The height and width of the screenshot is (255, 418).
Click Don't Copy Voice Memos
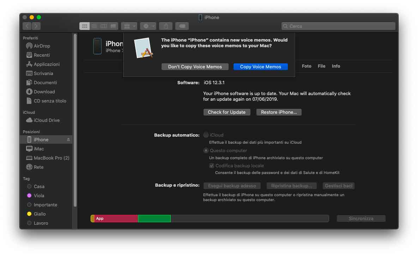pos(195,67)
